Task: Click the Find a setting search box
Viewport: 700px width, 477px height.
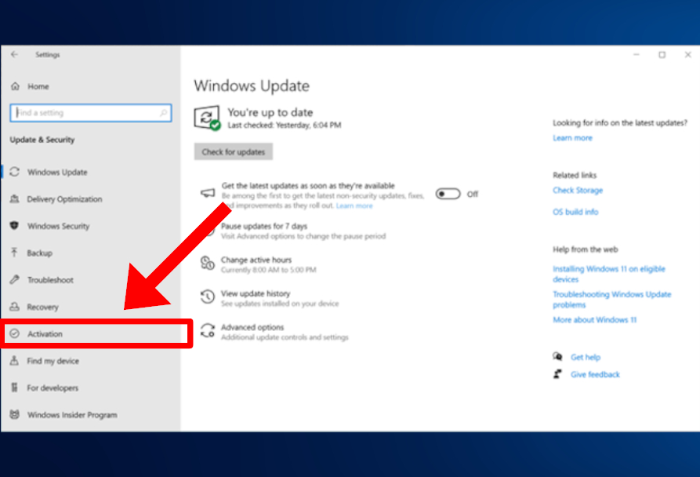Action: coord(90,113)
